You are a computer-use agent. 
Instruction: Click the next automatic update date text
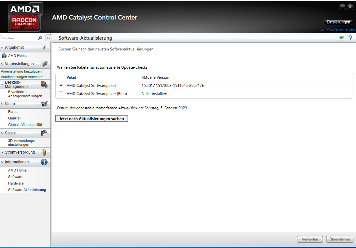click(122, 108)
